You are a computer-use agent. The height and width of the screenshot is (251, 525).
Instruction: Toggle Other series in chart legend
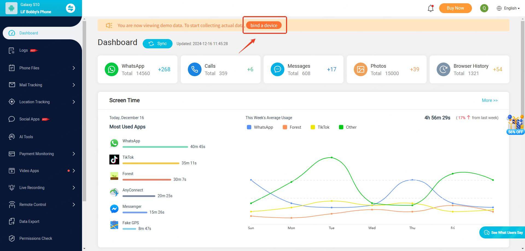pyautogui.click(x=348, y=127)
